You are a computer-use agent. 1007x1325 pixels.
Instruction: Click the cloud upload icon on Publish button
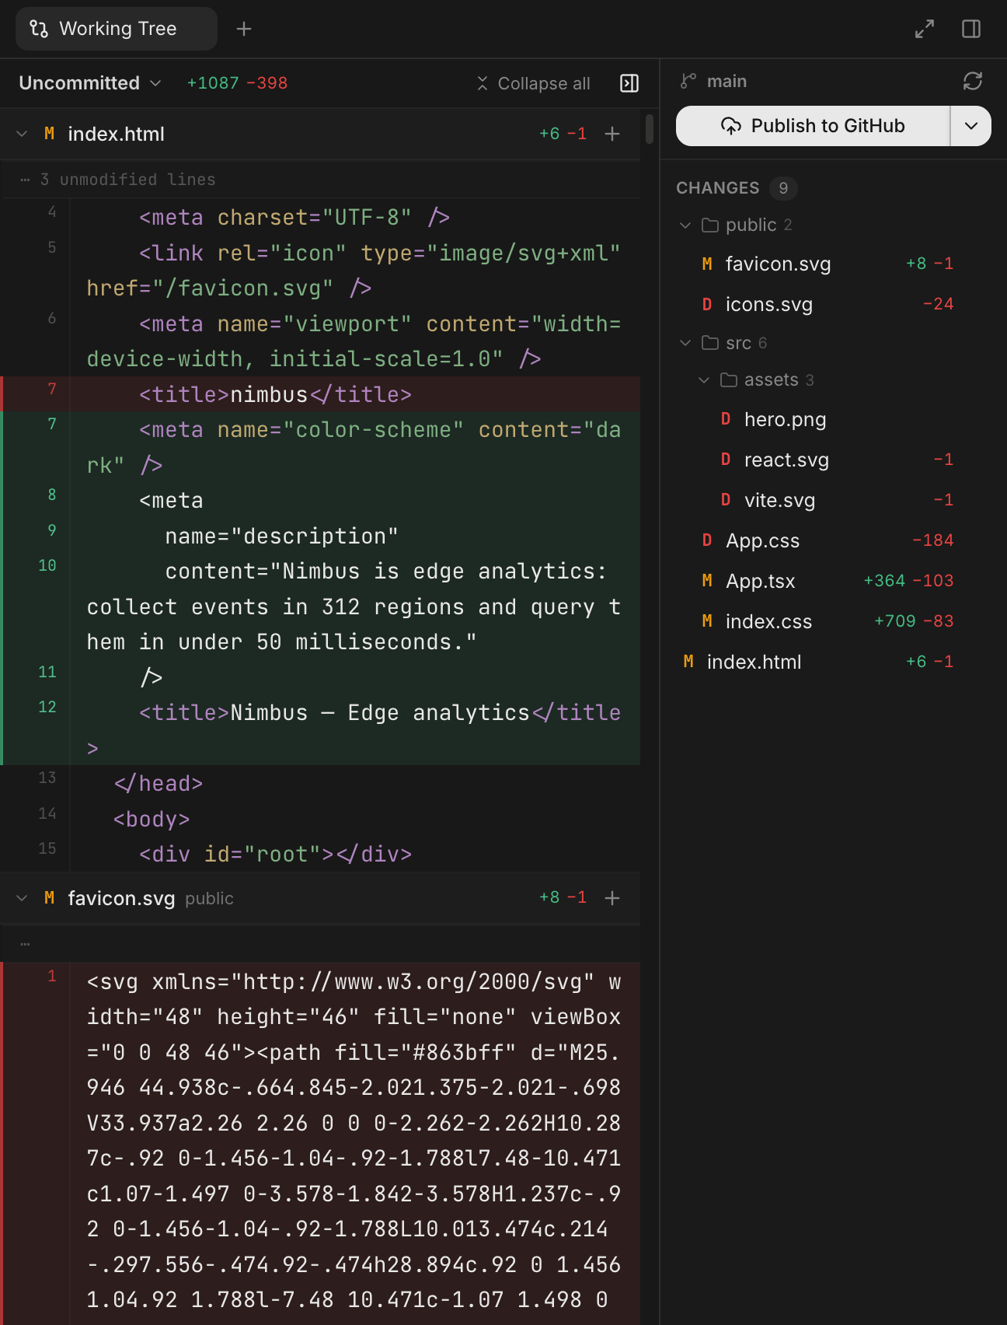point(731,126)
